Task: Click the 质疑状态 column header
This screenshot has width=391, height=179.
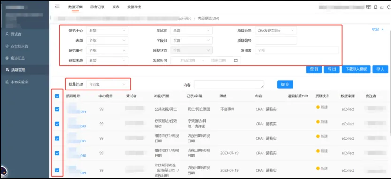Action: (322, 96)
